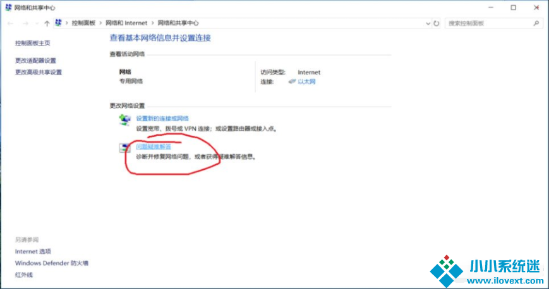Click the 专用网络 network type text
Image resolution: width=549 pixels, height=291 pixels.
coord(131,81)
